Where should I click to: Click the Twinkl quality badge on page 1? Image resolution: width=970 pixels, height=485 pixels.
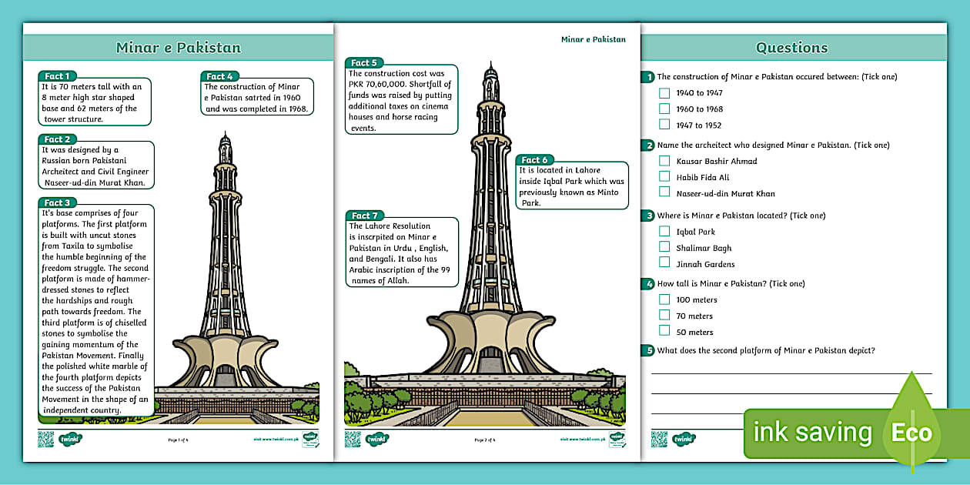pyautogui.click(x=309, y=440)
